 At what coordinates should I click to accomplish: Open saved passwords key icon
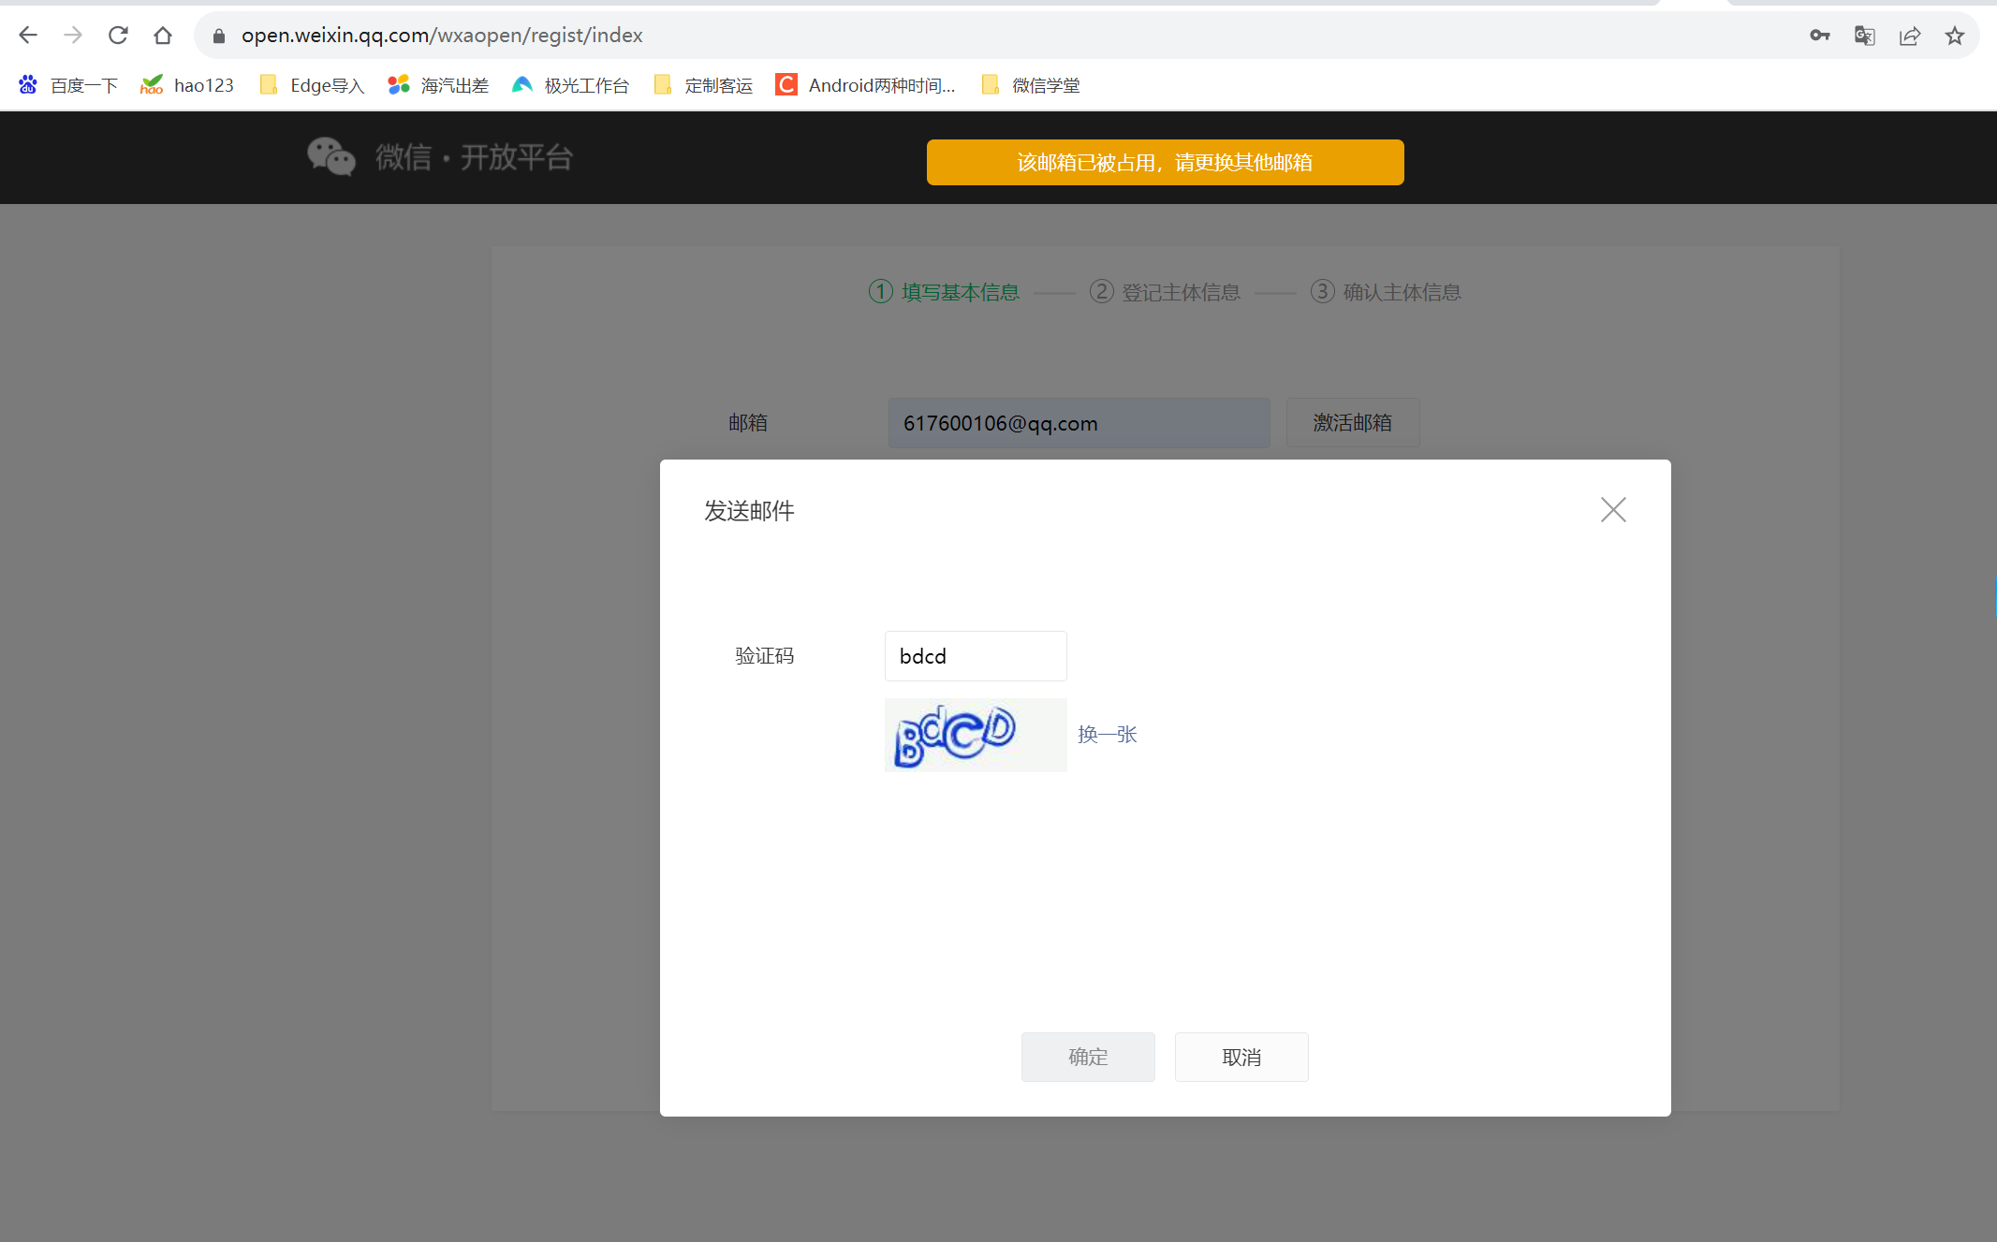pos(1819,36)
